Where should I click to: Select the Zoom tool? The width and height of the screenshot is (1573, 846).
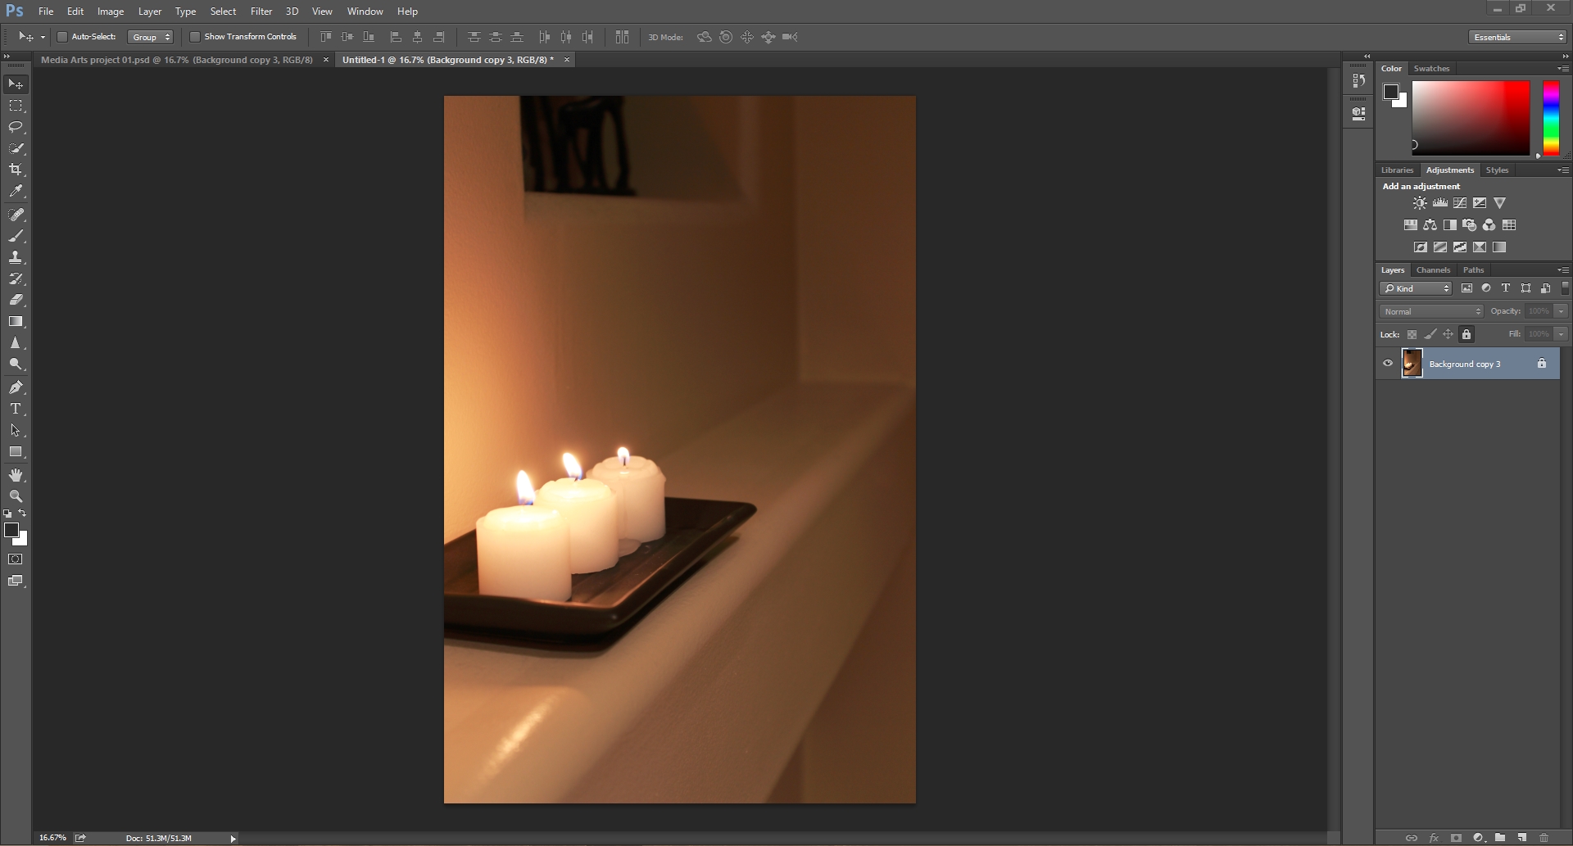16,496
